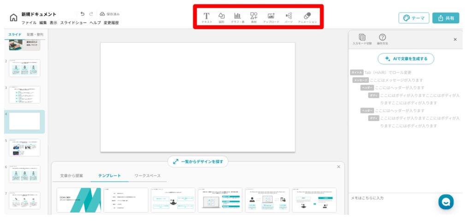Click the 共有 share button
Image resolution: width=472 pixels, height=221 pixels.
pos(445,18)
